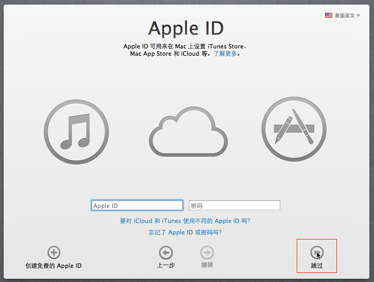Open the 美国英文 language dropdown
This screenshot has width=374, height=282.
point(342,16)
